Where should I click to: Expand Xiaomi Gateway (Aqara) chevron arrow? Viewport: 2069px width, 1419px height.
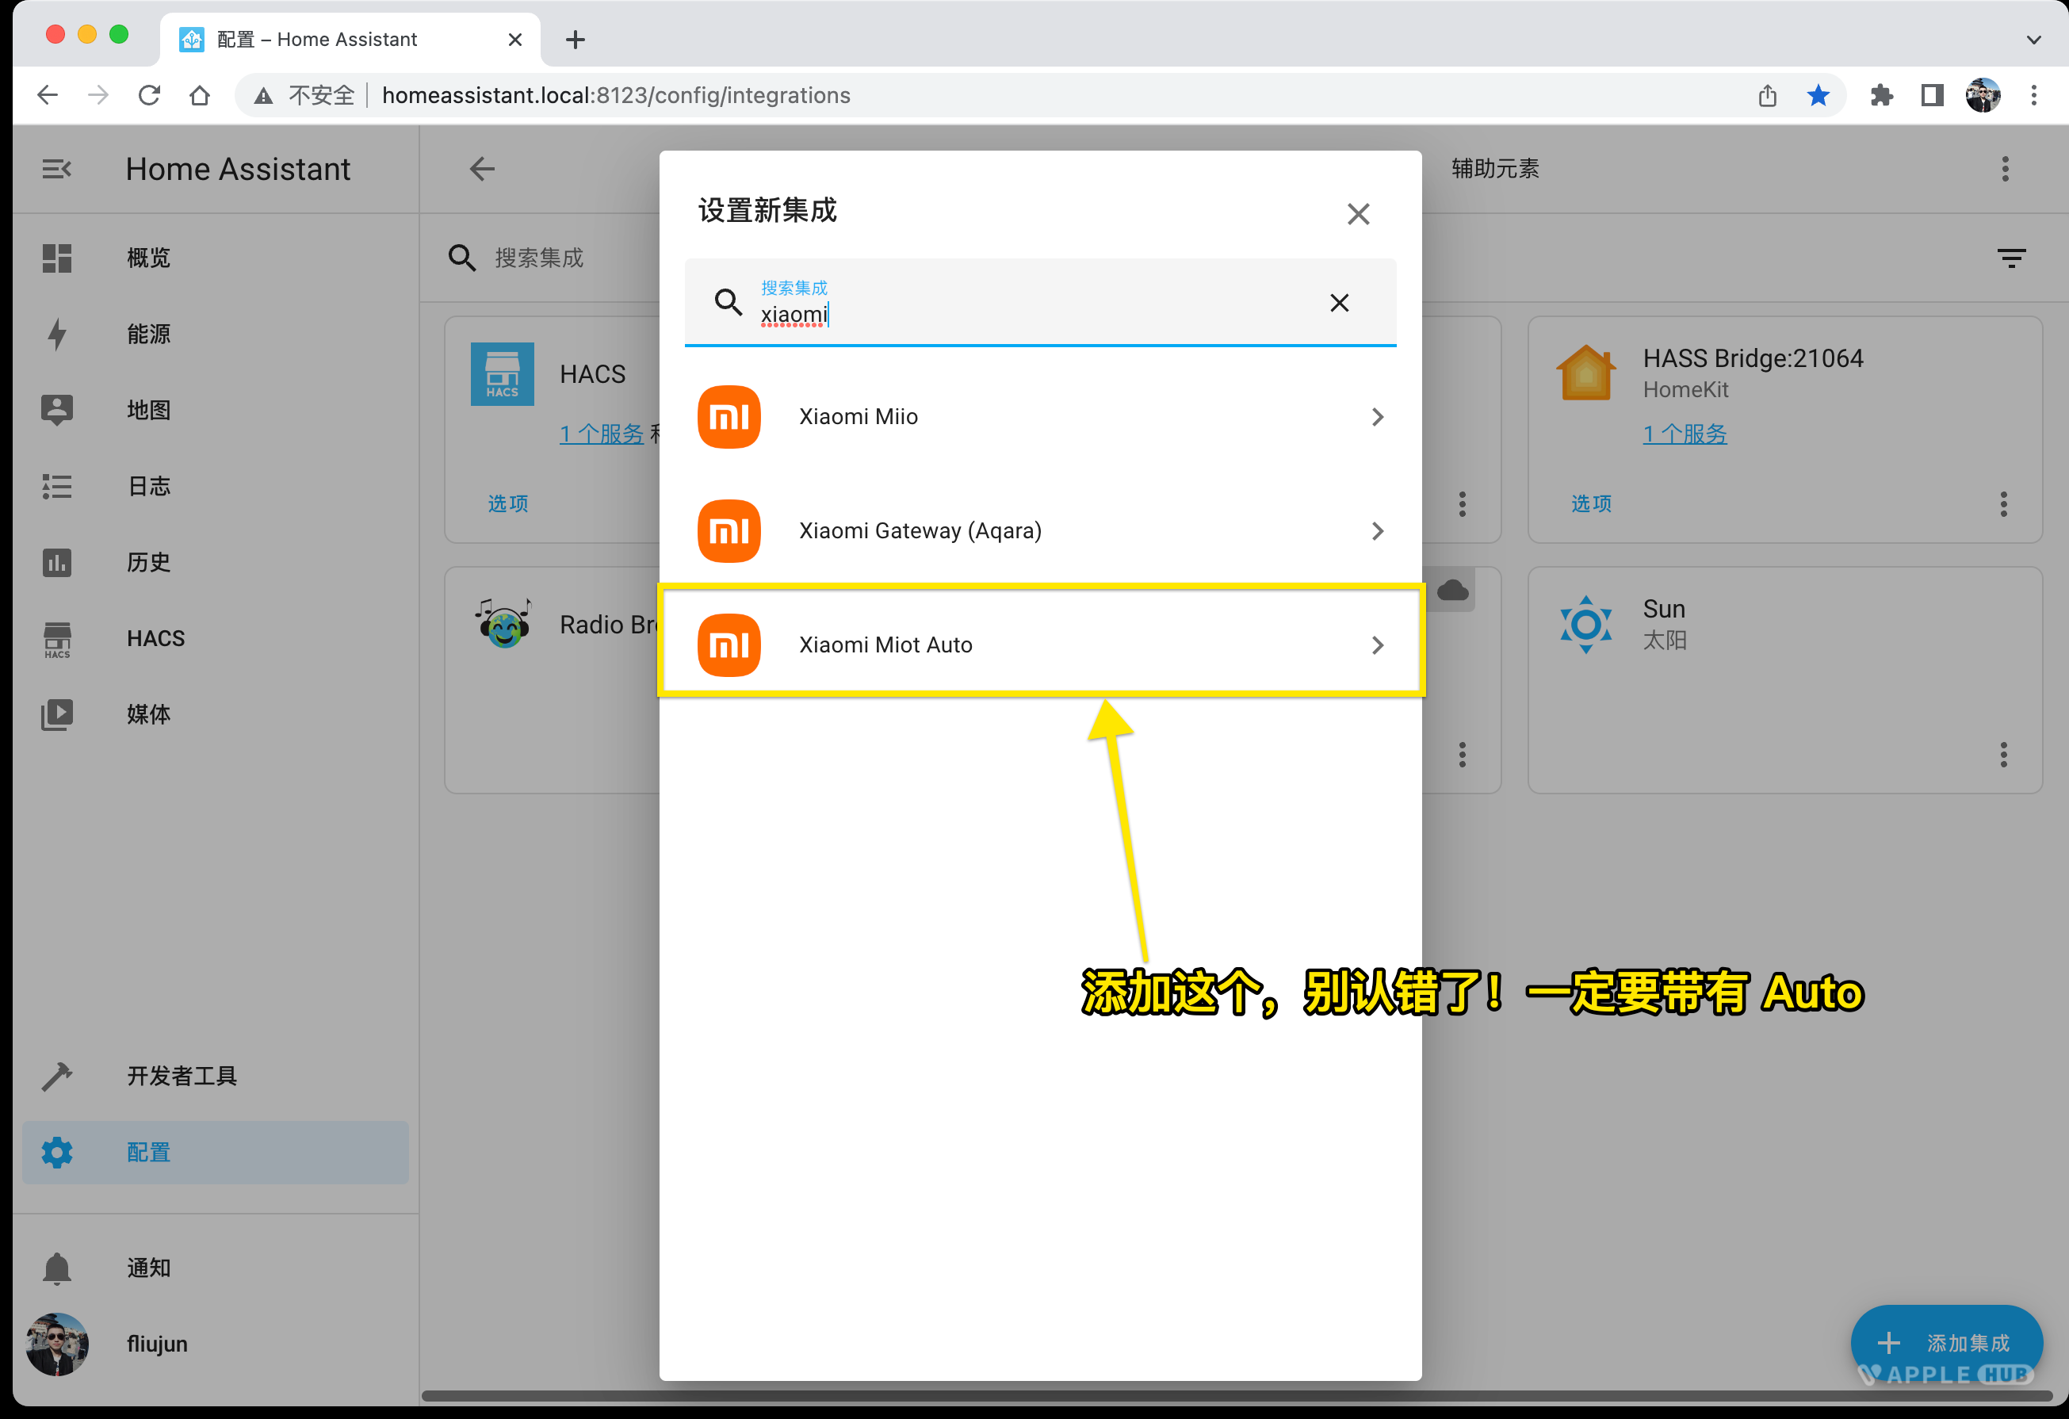(1377, 531)
